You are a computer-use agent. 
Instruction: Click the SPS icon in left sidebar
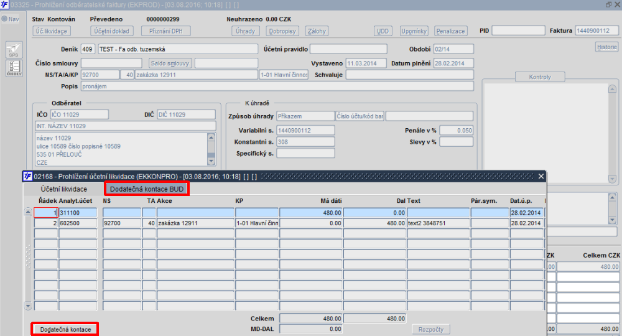pyautogui.click(x=14, y=50)
